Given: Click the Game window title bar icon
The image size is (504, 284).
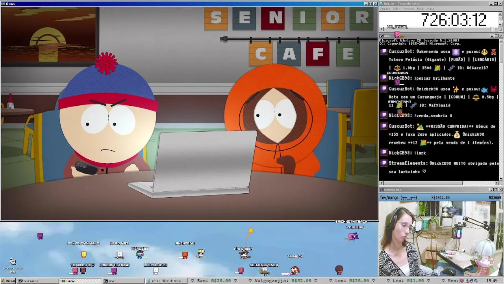Looking at the screenshot, I should tap(3, 4).
